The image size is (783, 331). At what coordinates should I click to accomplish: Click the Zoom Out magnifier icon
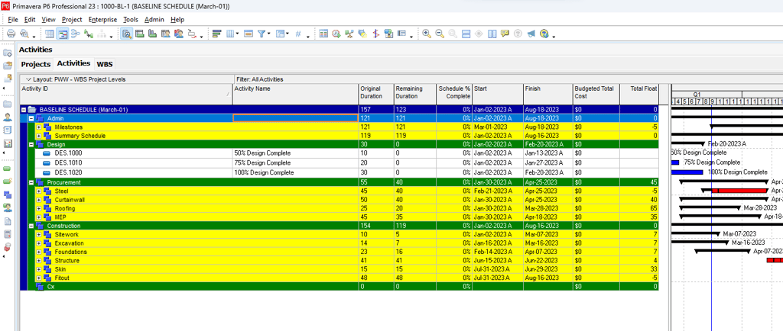(x=440, y=34)
